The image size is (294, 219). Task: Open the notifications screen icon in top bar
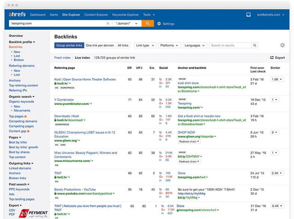pos(248,15)
